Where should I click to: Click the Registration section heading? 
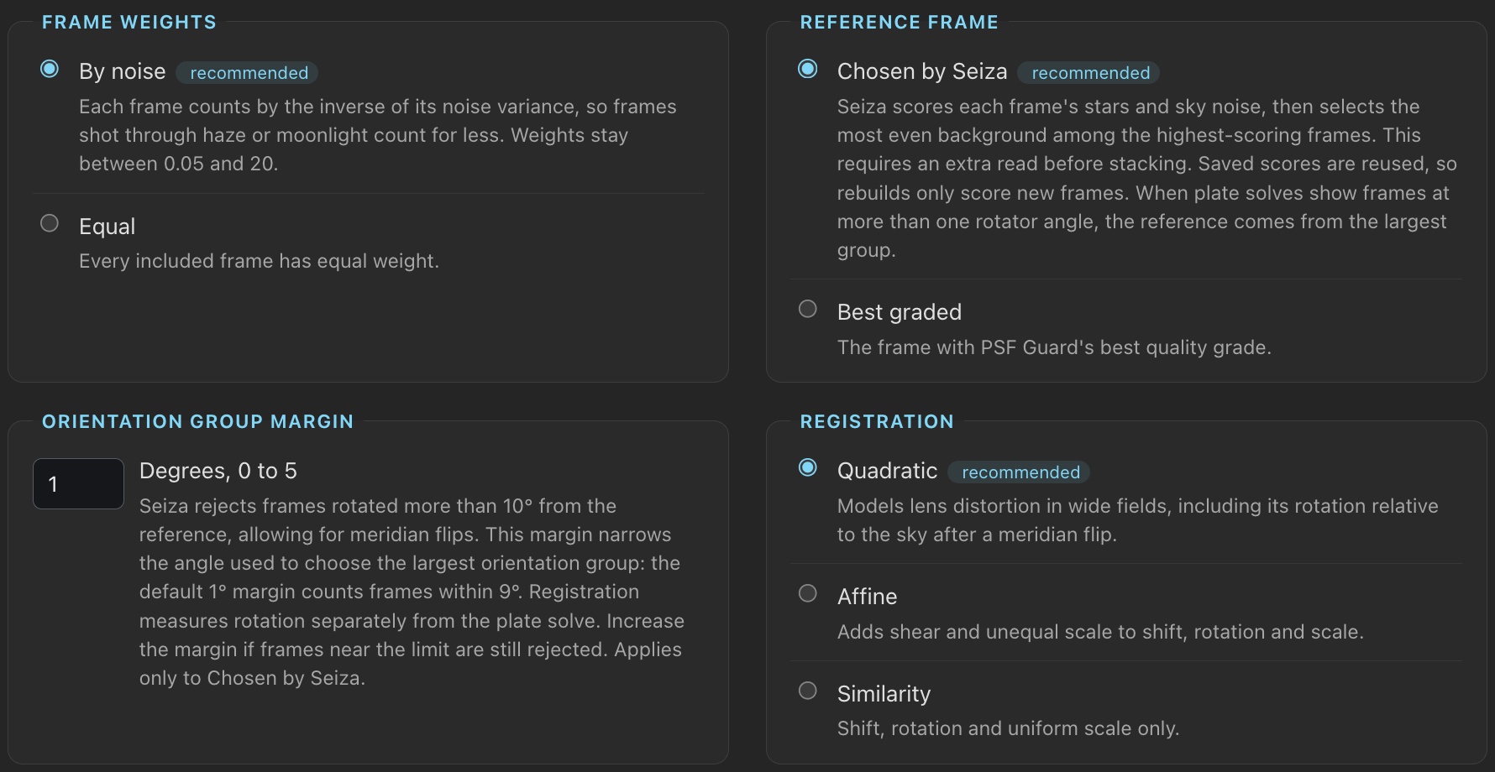click(x=877, y=422)
